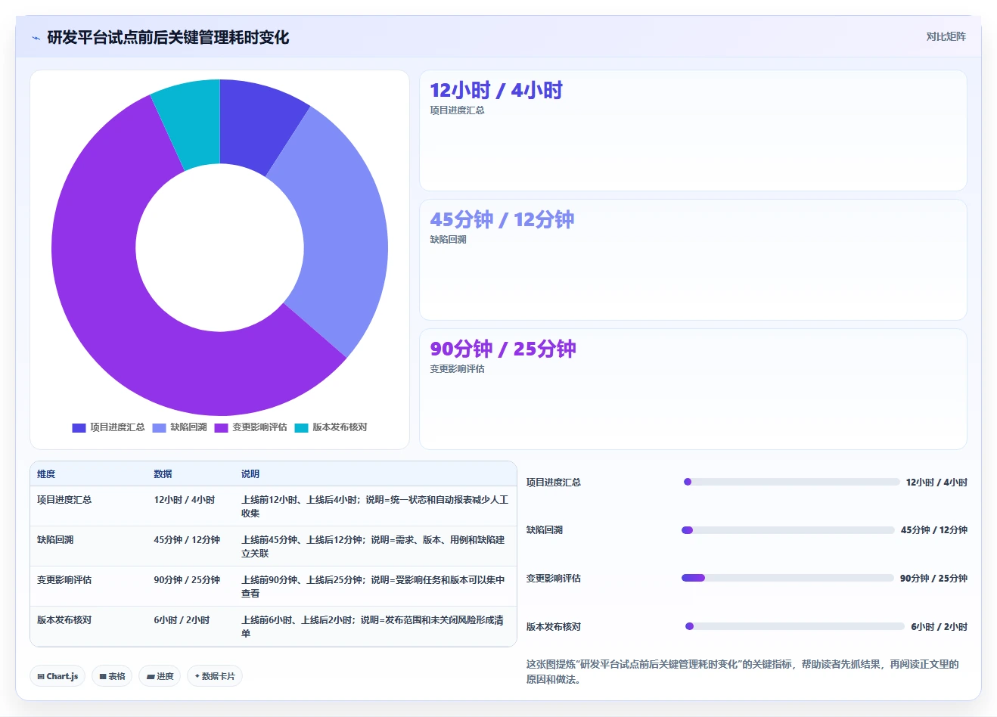Toggle the 变更影响评估 legend color box
This screenshot has height=717, width=997.
click(x=221, y=427)
